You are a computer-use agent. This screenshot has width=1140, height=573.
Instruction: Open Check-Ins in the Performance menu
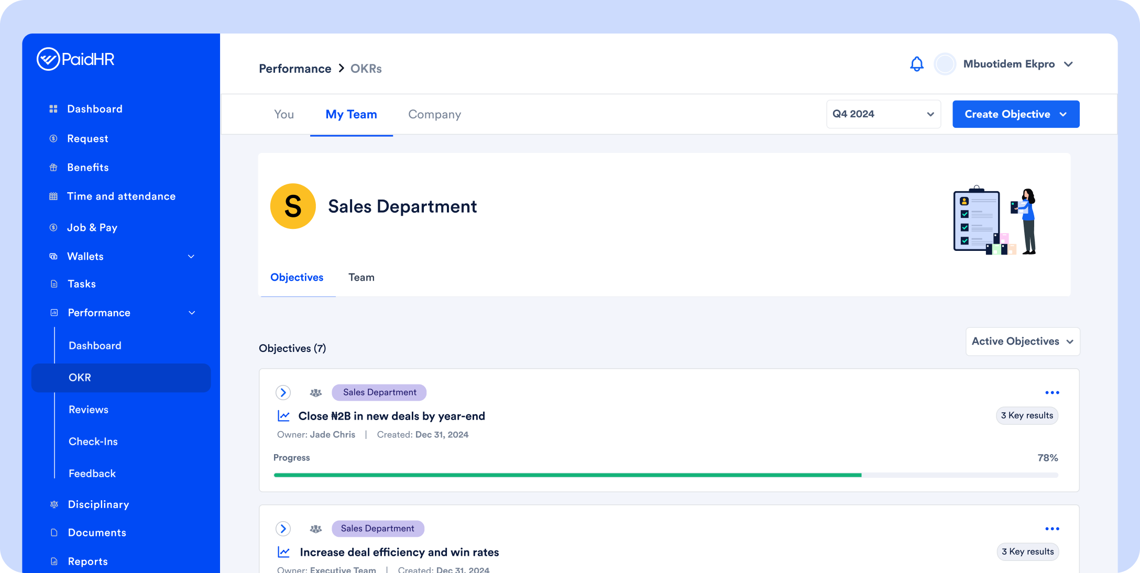point(93,442)
